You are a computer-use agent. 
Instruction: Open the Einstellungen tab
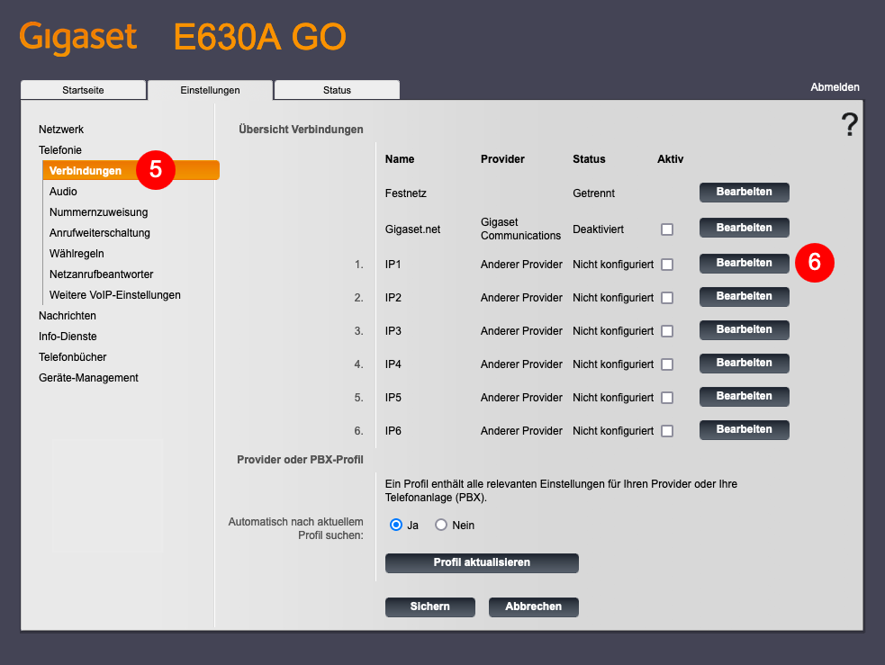coord(210,90)
